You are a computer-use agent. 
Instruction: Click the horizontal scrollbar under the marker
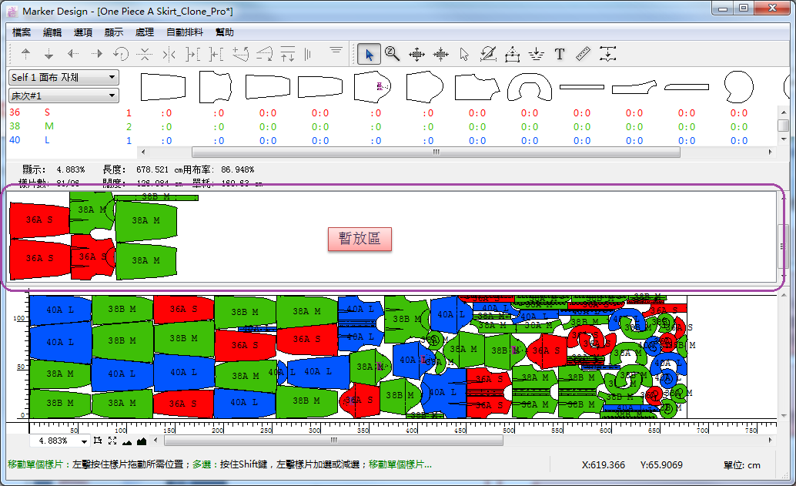pos(333,441)
